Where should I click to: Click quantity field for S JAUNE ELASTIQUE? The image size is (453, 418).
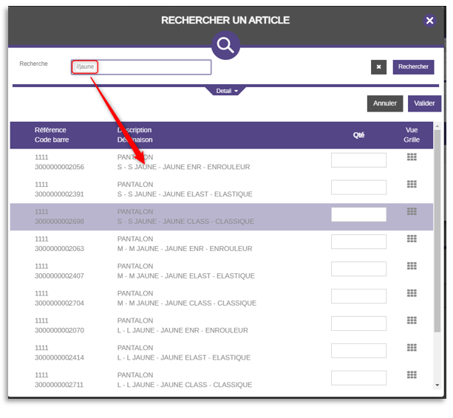tap(358, 188)
